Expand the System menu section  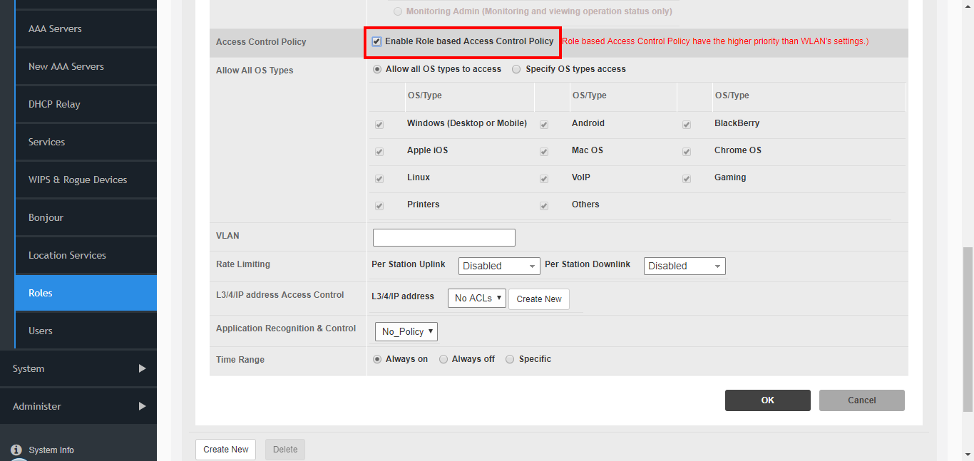pyautogui.click(x=78, y=368)
